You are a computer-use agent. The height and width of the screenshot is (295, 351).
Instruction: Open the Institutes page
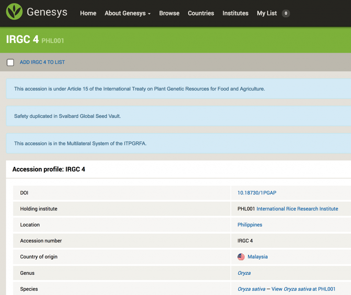[235, 13]
